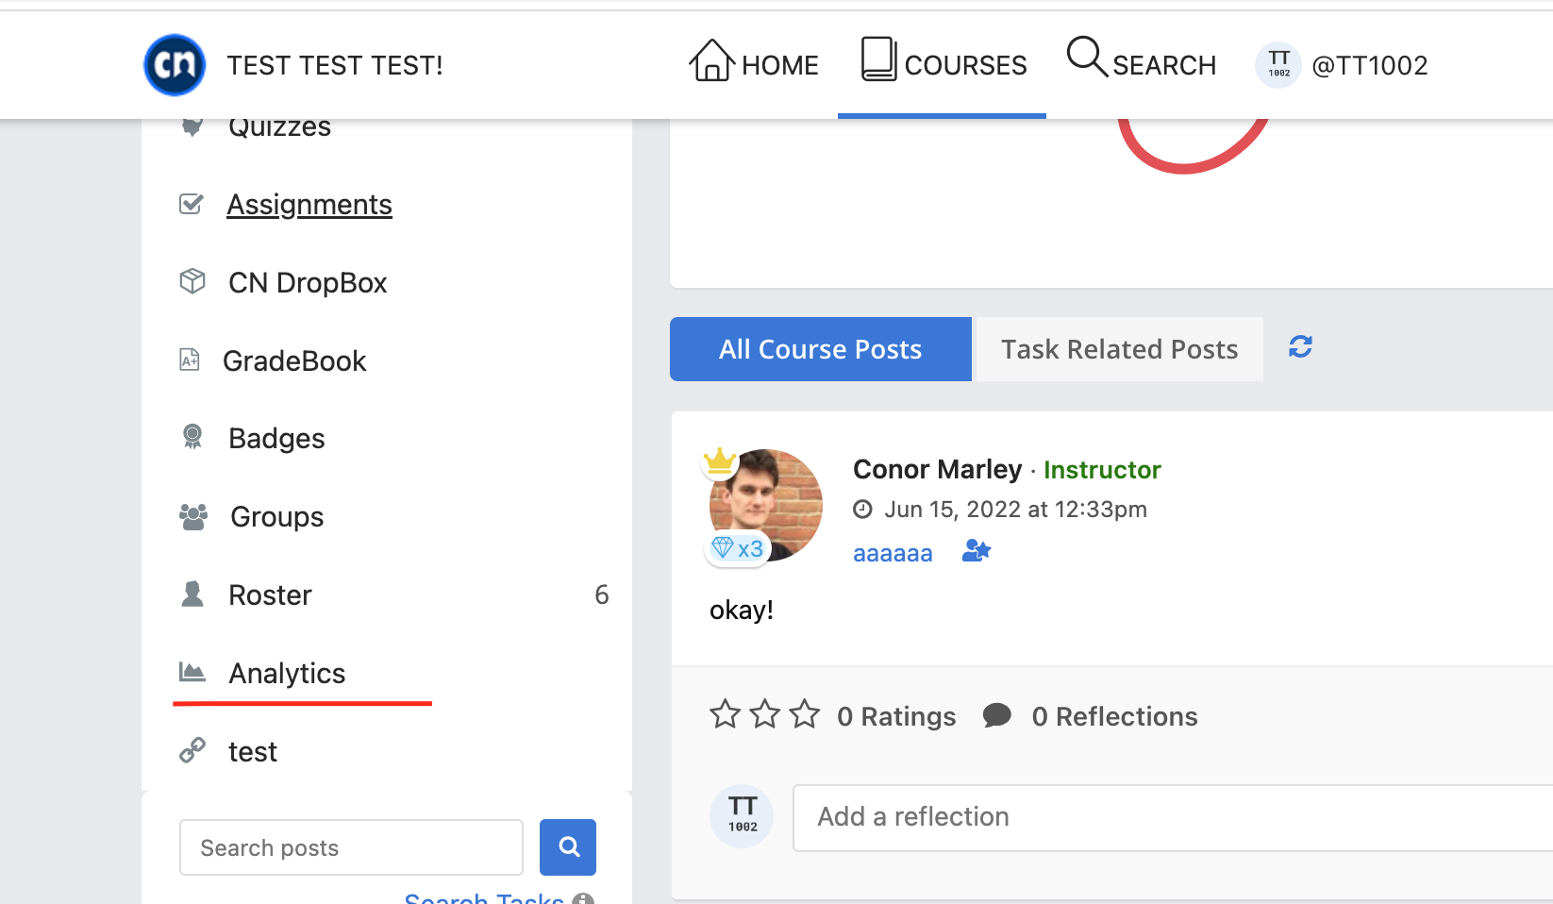
Task: Click the Badges ribbon icon
Action: tap(192, 436)
